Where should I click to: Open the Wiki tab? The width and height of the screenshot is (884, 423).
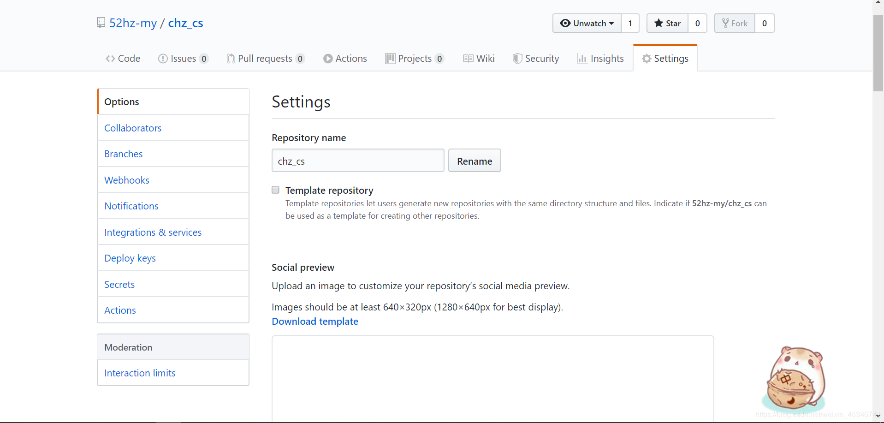tap(479, 59)
